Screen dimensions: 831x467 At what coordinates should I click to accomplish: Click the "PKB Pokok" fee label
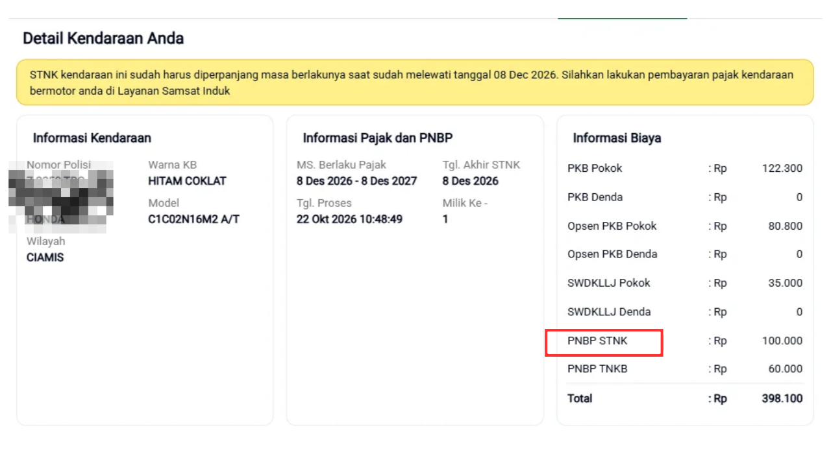595,169
